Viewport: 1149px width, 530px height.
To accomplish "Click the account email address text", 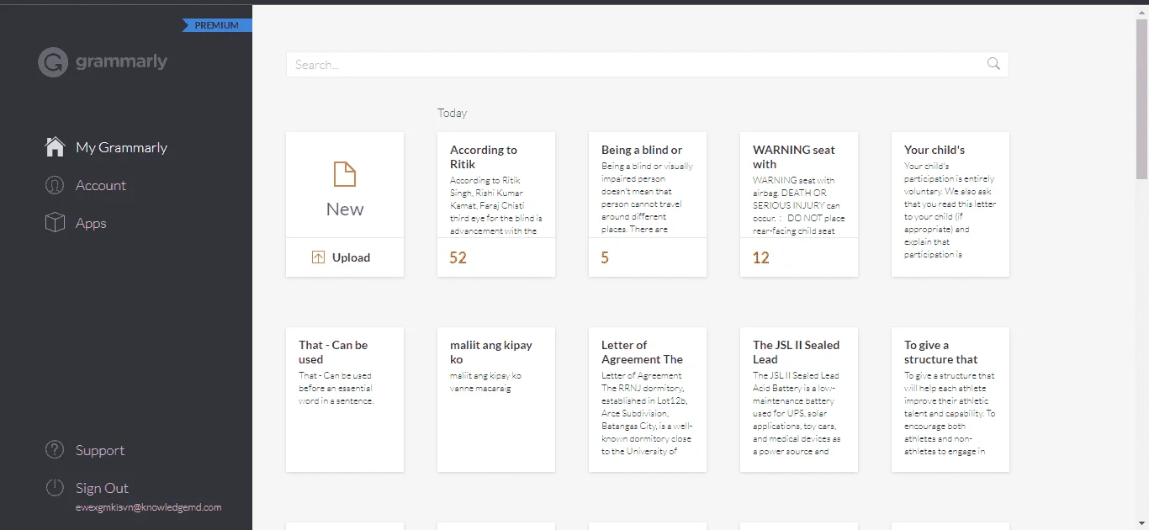I will (148, 507).
